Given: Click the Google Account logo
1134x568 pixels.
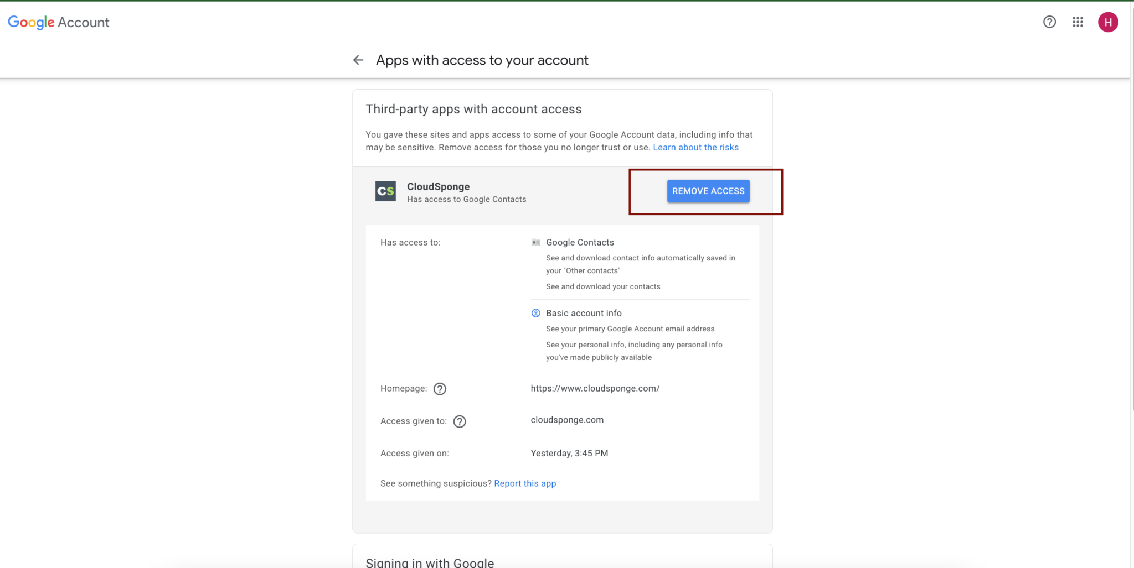Looking at the screenshot, I should 58,22.
